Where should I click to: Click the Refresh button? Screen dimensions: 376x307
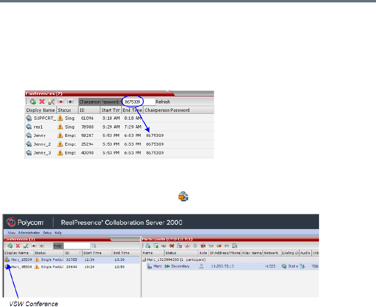pos(163,102)
